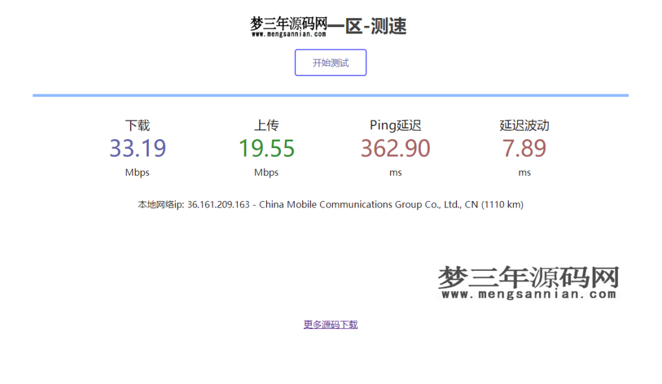Click the Mbps unit under 下载
The height and width of the screenshot is (384, 662).
[137, 172]
